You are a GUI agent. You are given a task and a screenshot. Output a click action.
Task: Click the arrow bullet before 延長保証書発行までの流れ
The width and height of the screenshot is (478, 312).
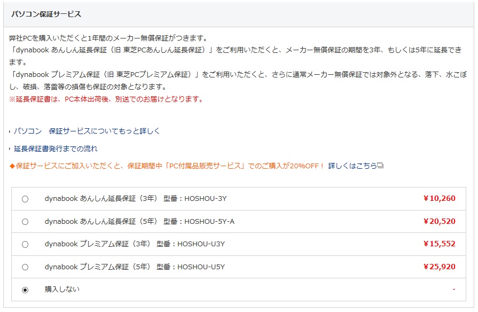[10, 149]
